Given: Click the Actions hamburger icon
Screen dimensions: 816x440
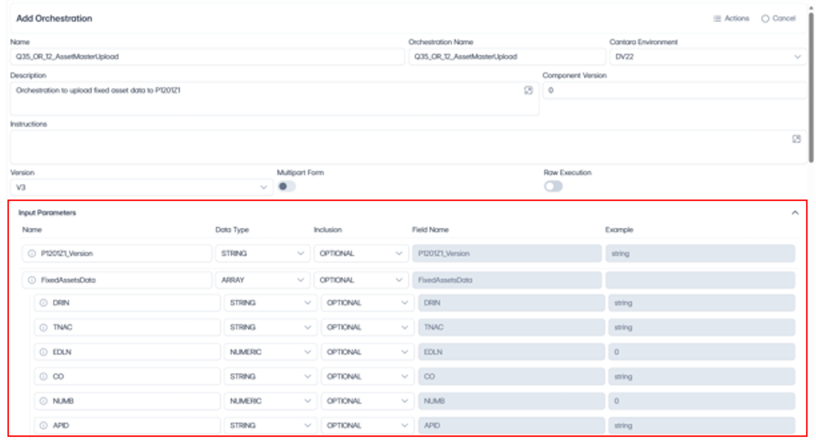Looking at the screenshot, I should click(x=717, y=18).
